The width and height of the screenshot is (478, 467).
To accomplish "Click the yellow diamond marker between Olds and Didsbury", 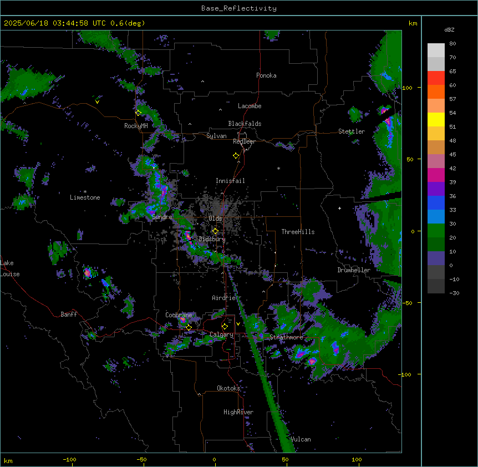I will coord(215,231).
